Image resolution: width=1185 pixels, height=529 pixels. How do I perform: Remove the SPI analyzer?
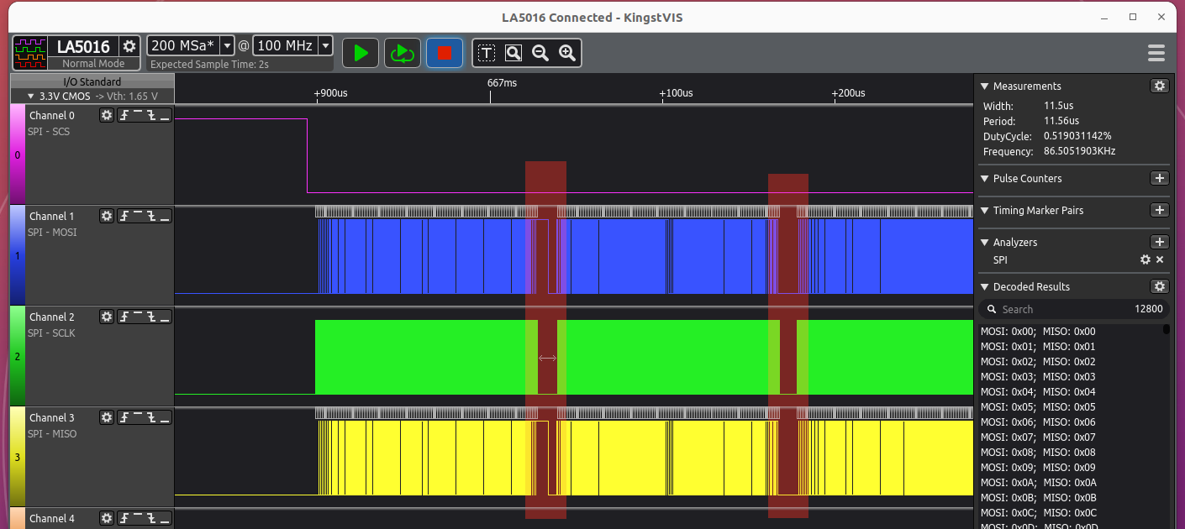click(x=1160, y=259)
